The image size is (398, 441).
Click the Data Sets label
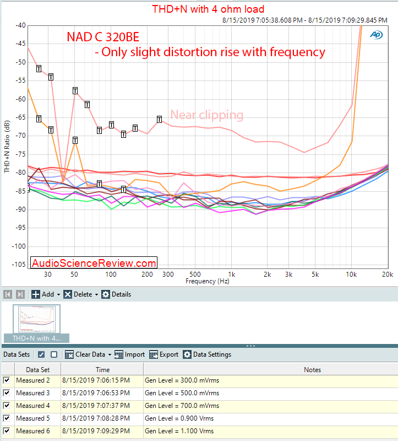click(17, 354)
